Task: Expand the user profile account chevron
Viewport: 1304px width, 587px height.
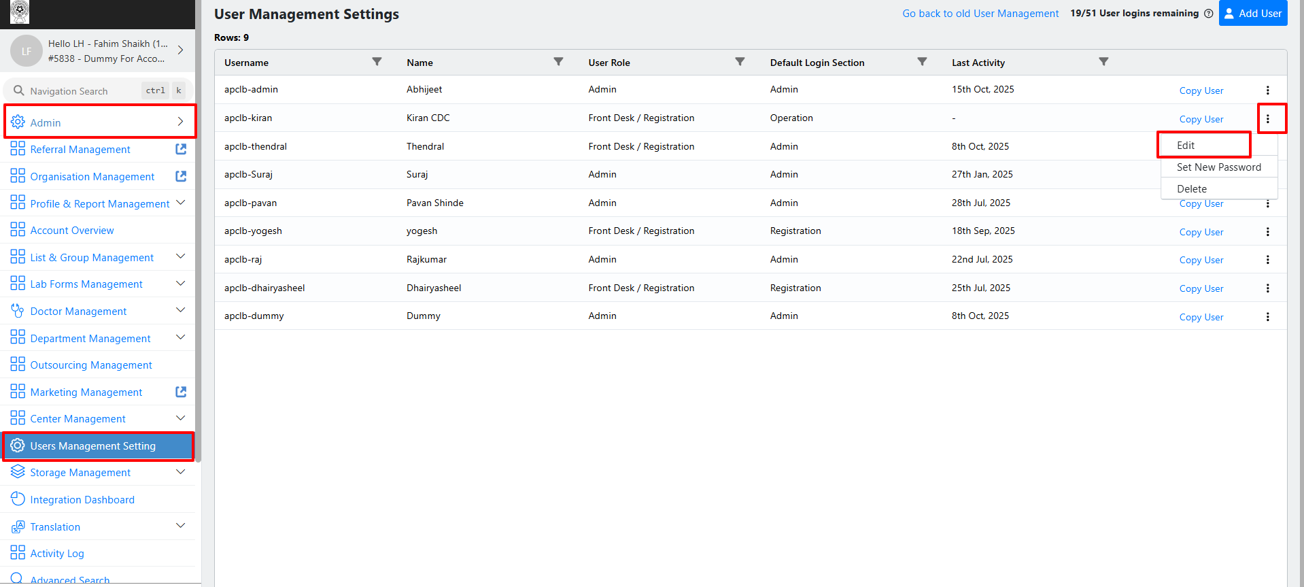Action: (x=180, y=50)
